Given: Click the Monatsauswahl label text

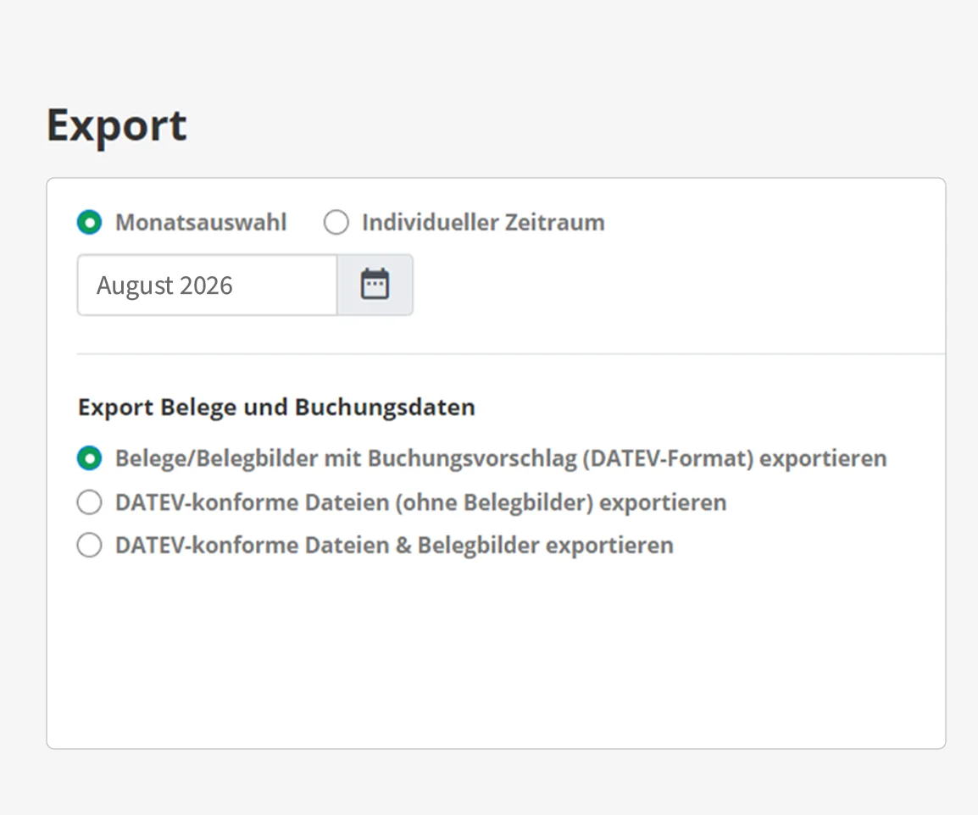Looking at the screenshot, I should pyautogui.click(x=201, y=223).
